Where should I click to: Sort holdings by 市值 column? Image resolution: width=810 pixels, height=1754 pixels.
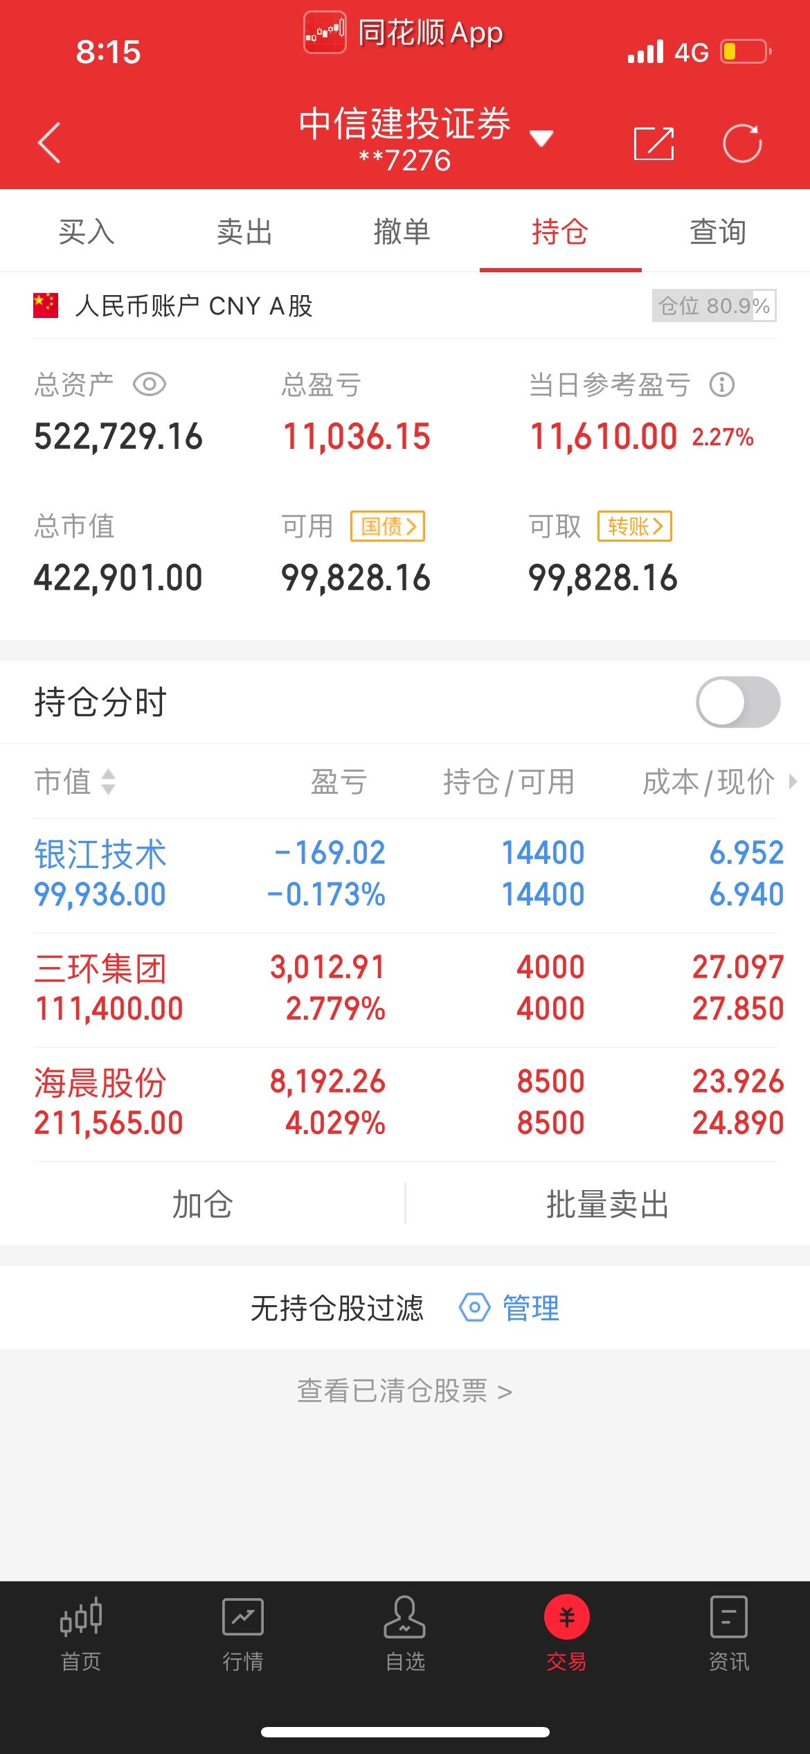[x=75, y=782]
